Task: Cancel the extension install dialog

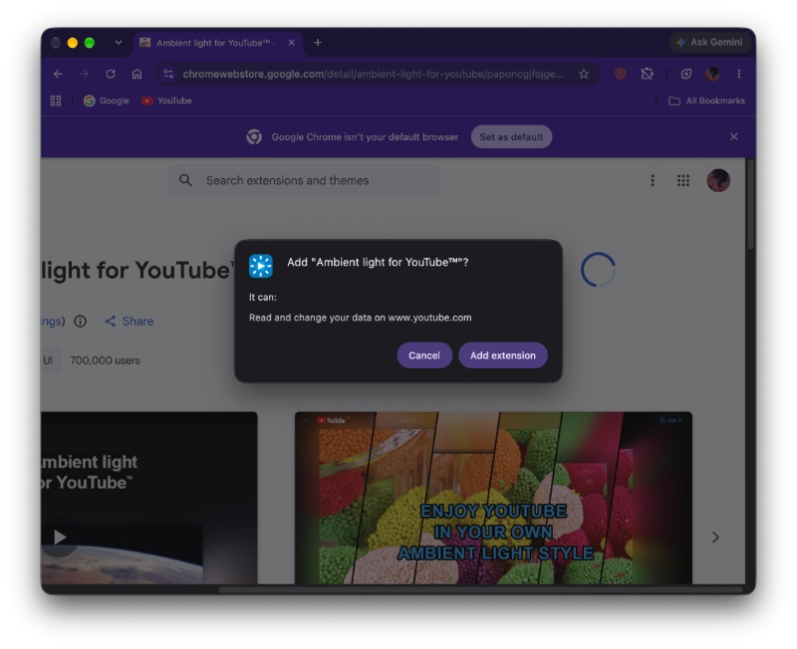Action: (424, 355)
